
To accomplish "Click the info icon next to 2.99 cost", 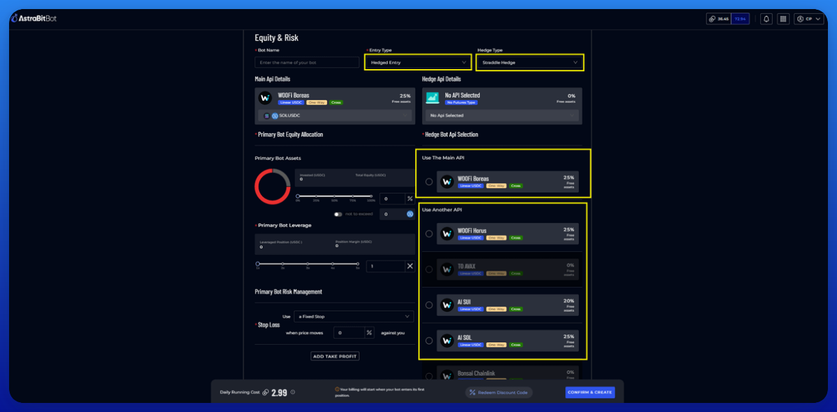I will coord(292,392).
